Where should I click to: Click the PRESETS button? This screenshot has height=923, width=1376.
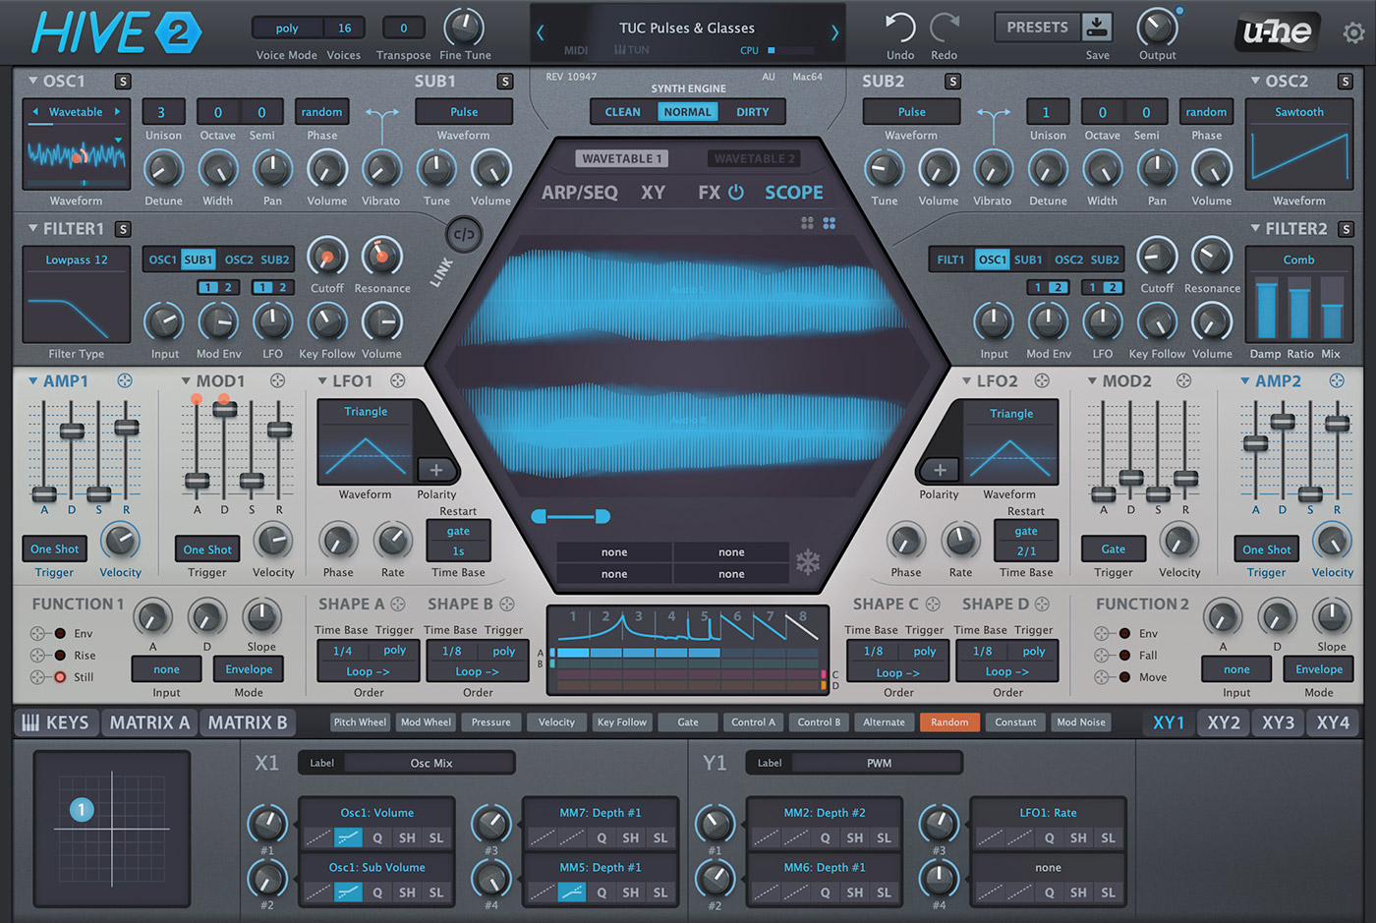(x=1036, y=28)
